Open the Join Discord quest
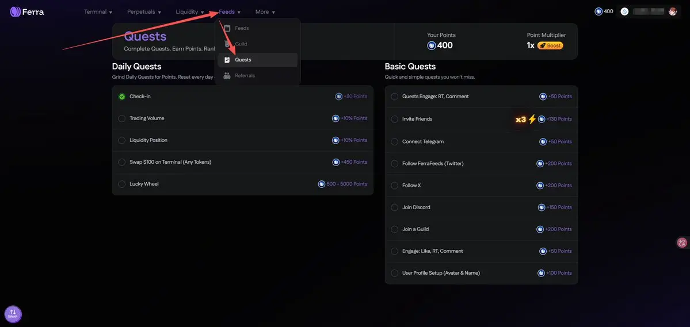Screen dimensions: 690x327 [481, 207]
